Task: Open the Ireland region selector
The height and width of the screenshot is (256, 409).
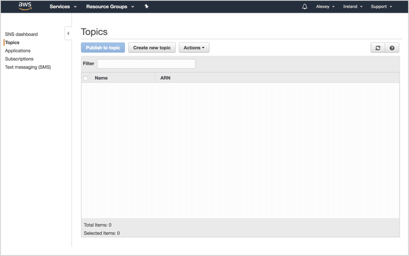Action: click(353, 6)
